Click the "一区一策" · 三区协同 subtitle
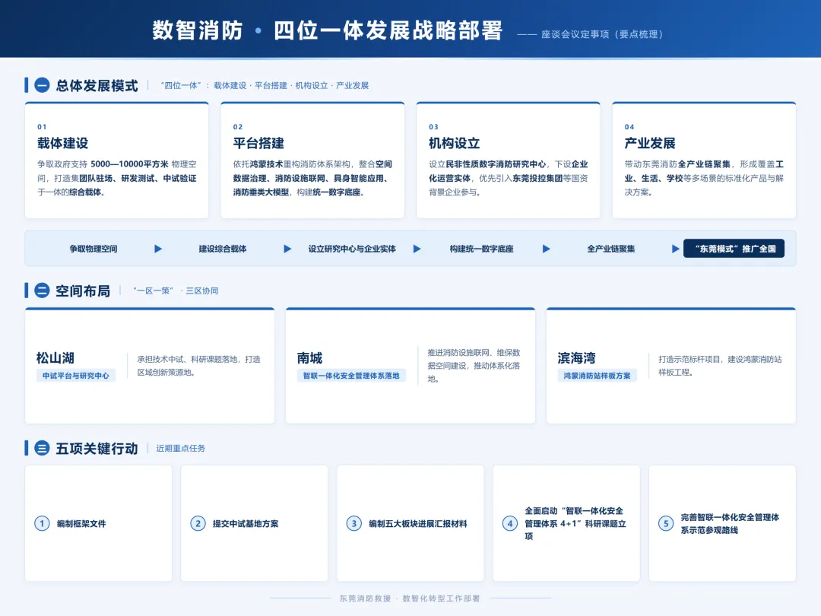This screenshot has height=616, width=821. [176, 291]
